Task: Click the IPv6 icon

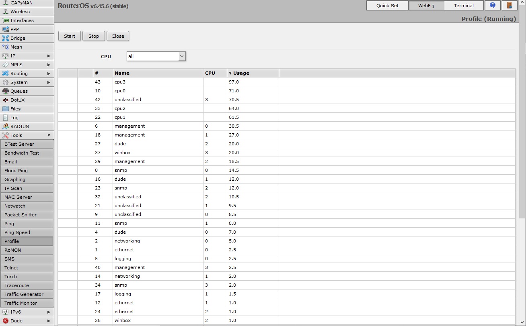Action: [6, 312]
